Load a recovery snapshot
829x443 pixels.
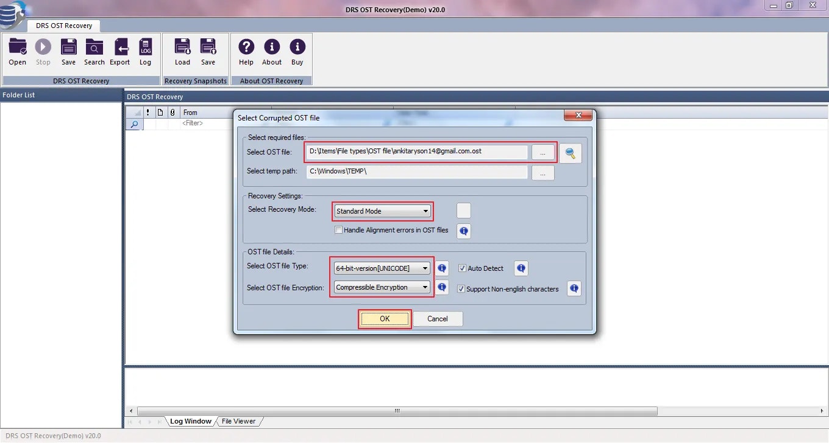183,52
